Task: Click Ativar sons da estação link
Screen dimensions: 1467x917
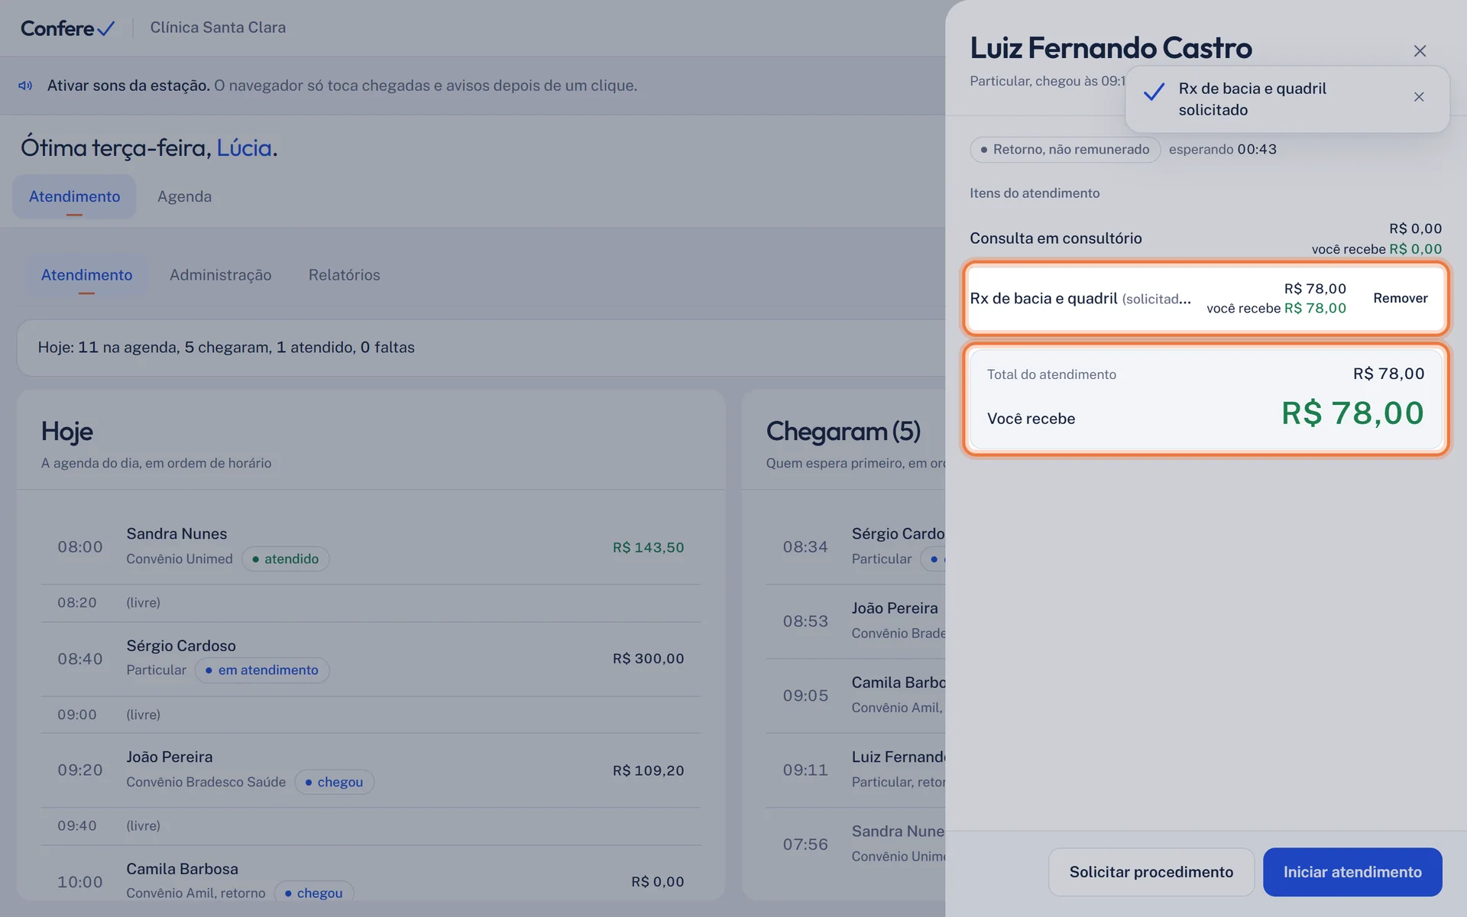Action: 128,86
